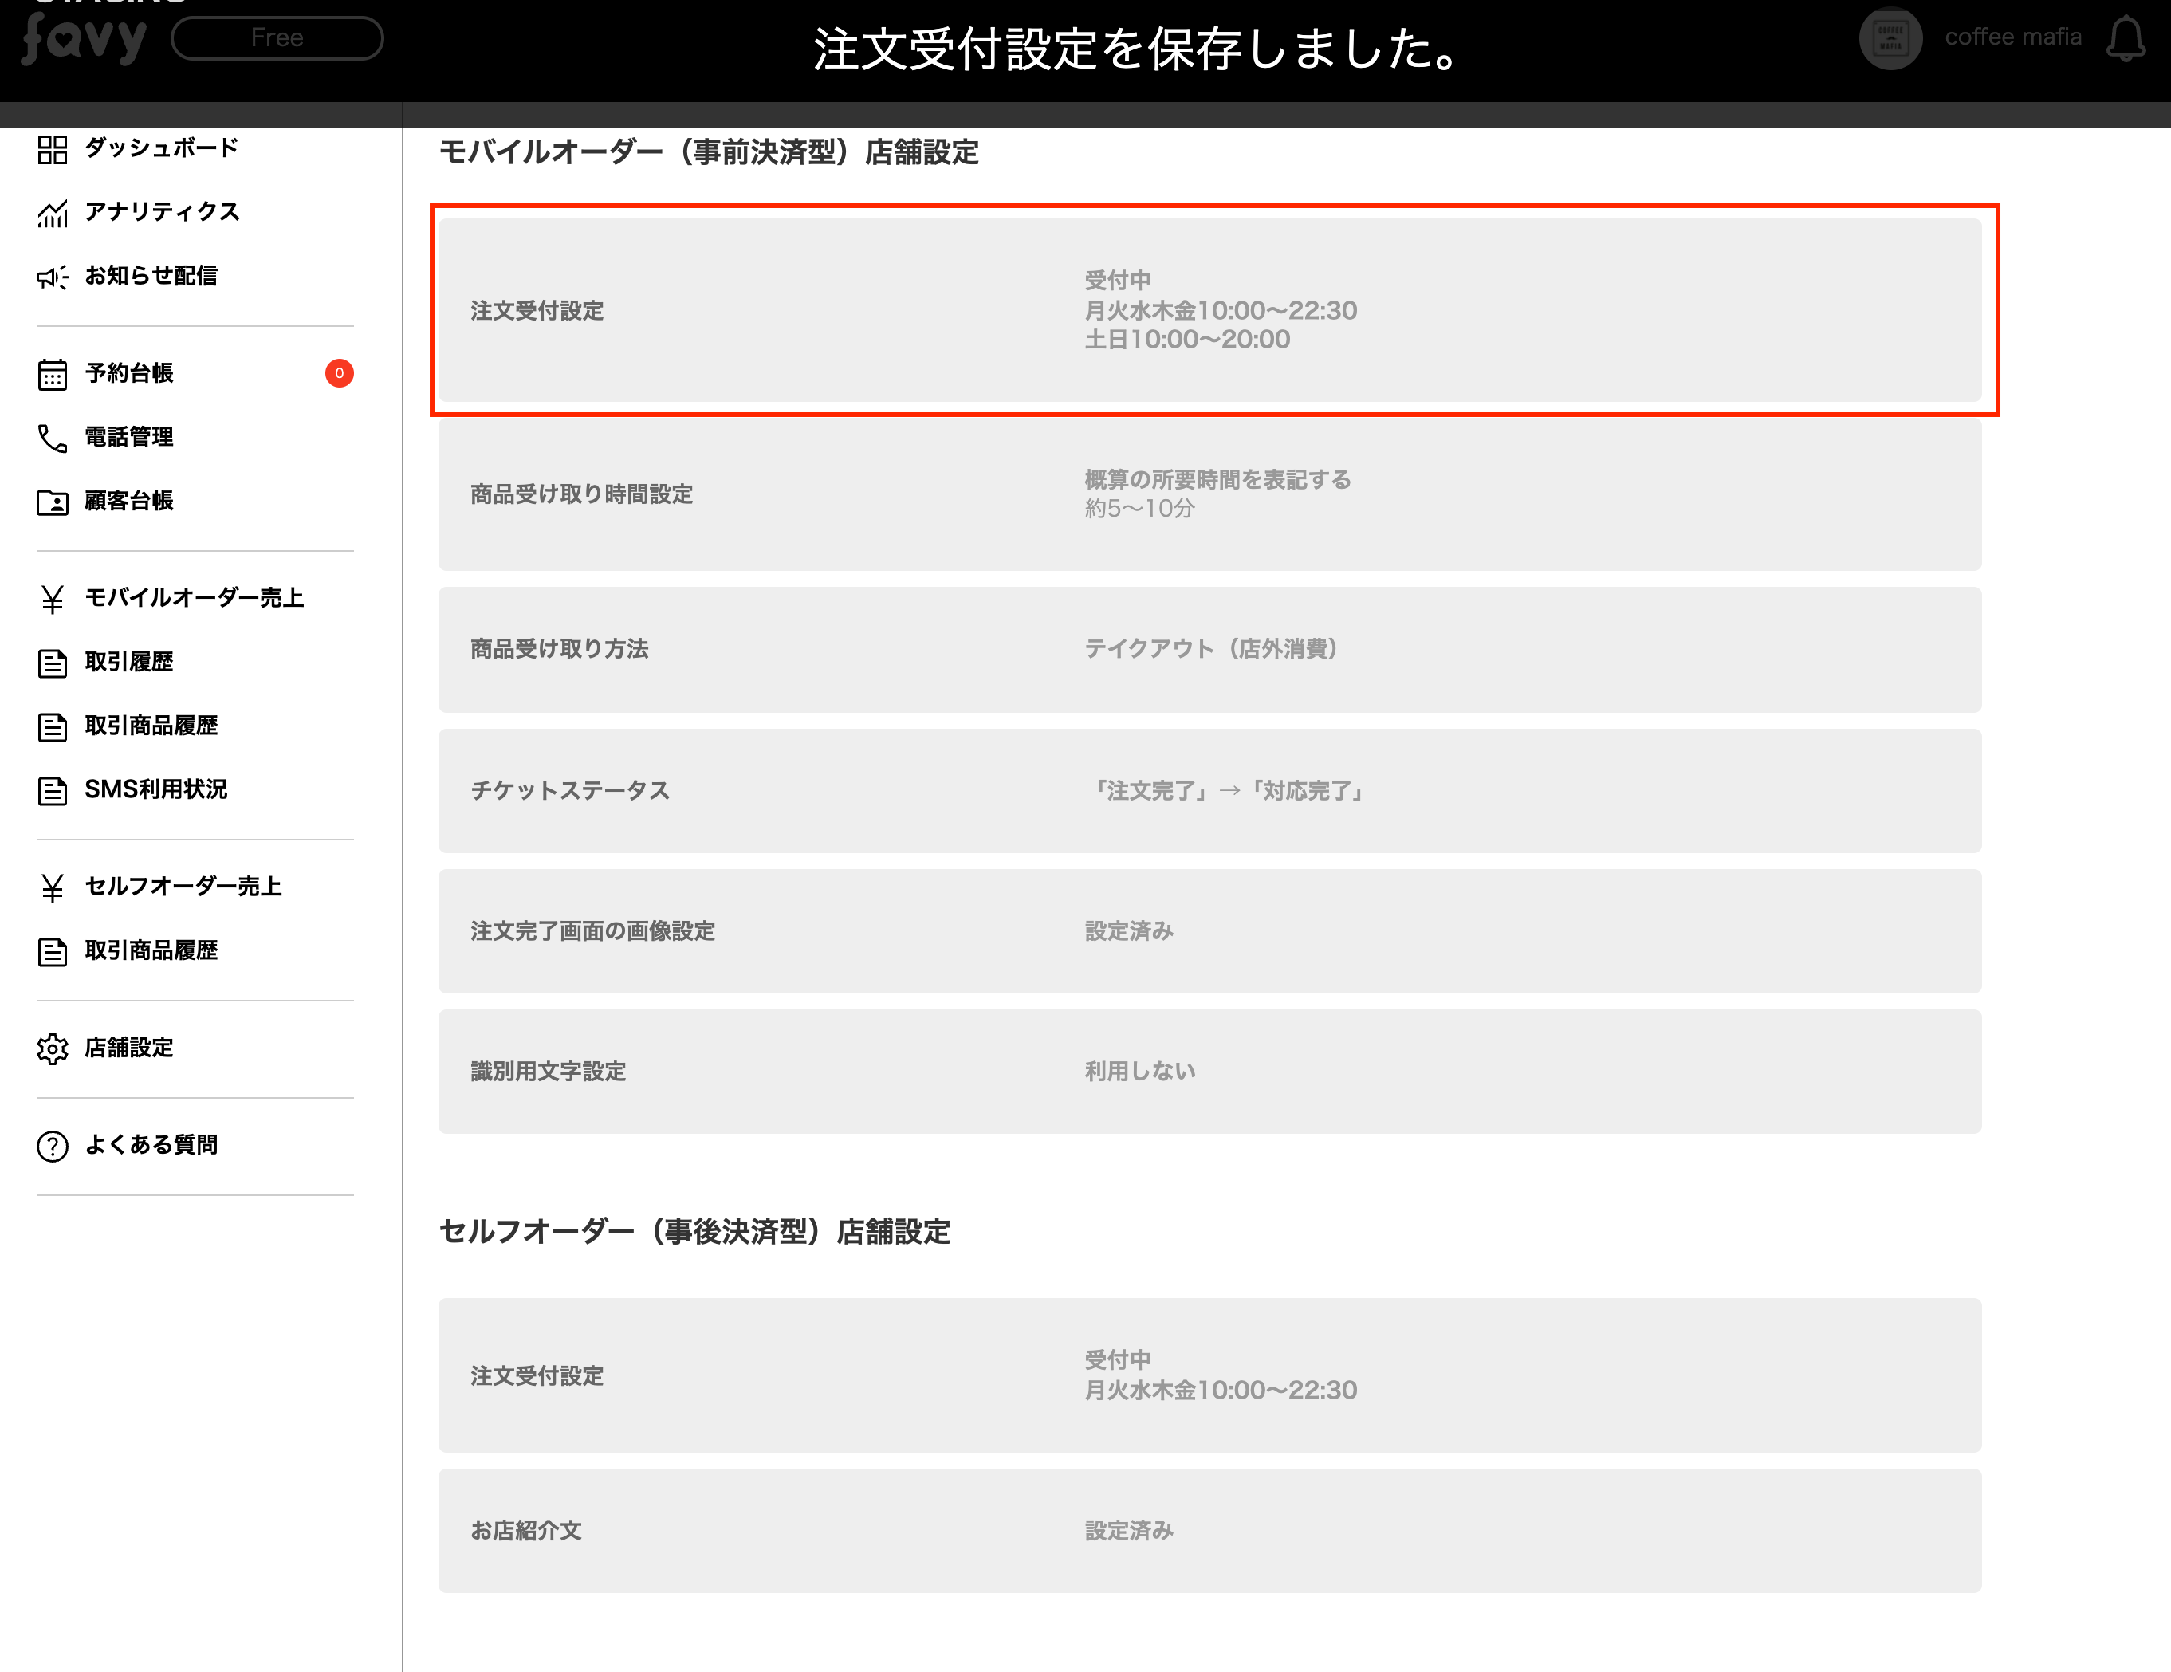Click the customer folder icon 顧客台帳

click(x=52, y=502)
